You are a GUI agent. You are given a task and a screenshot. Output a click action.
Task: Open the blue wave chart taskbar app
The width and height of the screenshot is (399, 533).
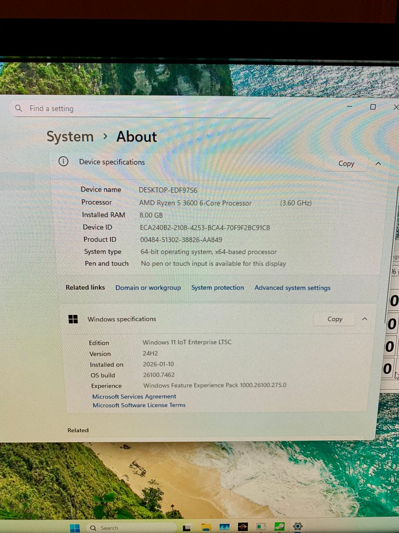[224, 527]
